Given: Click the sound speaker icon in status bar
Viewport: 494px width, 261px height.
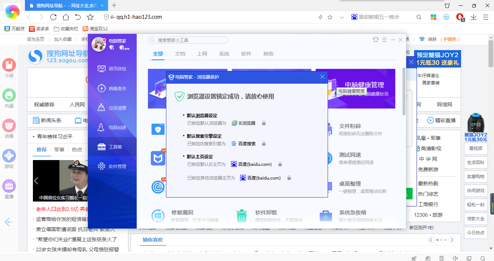Looking at the screenshot, I should coord(455,258).
